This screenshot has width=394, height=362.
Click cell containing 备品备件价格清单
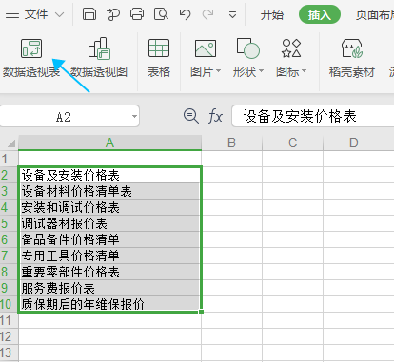pos(109,239)
